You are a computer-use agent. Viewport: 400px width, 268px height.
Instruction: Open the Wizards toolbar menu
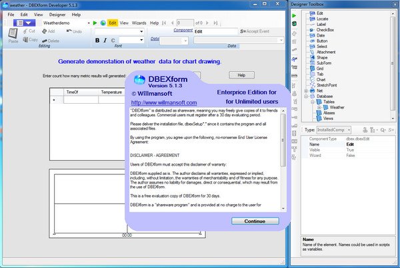(139, 23)
